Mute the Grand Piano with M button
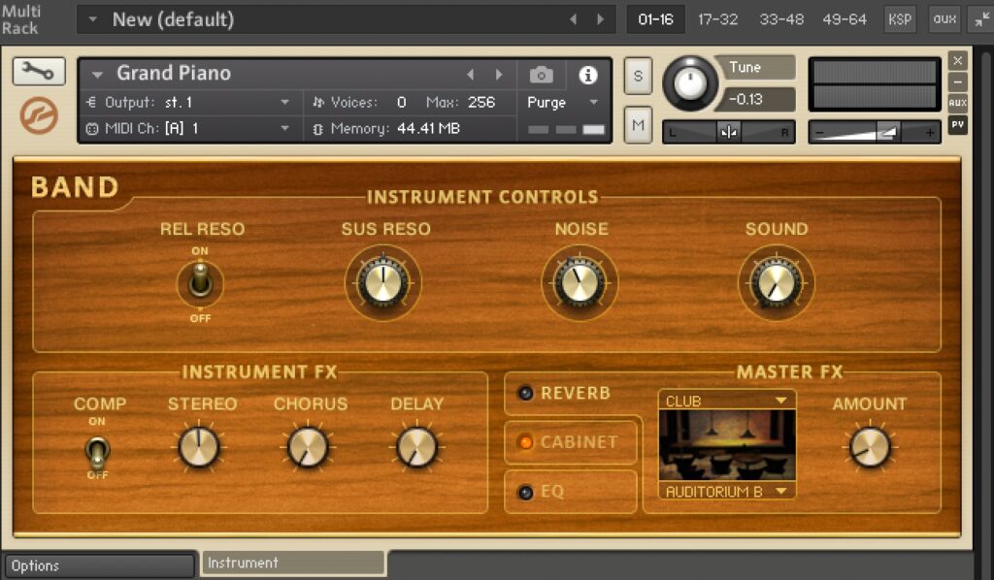The image size is (994, 580). 638,125
